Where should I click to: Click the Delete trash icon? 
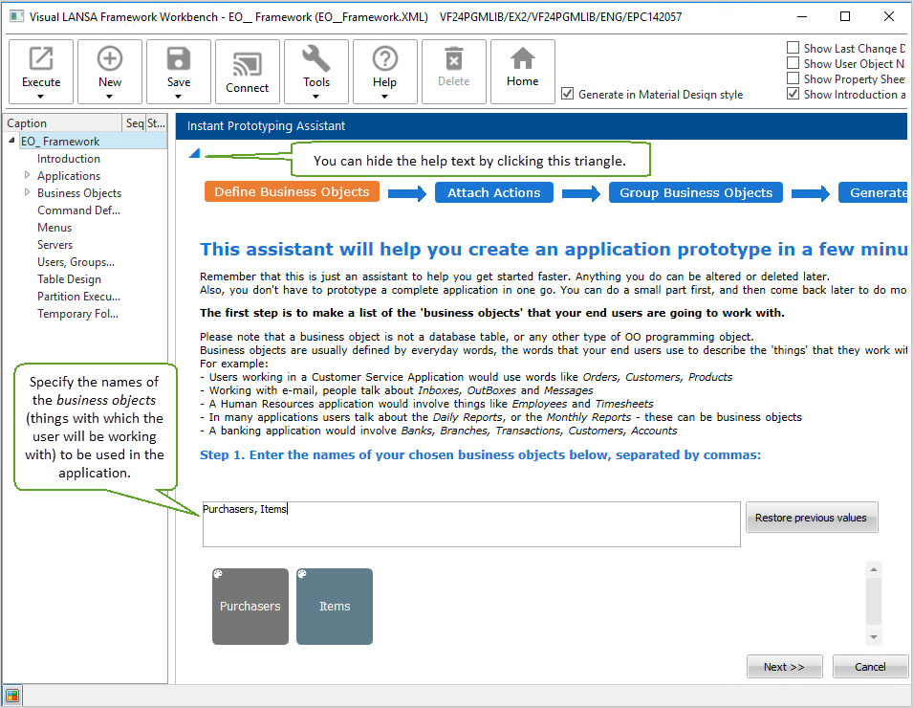point(453,59)
